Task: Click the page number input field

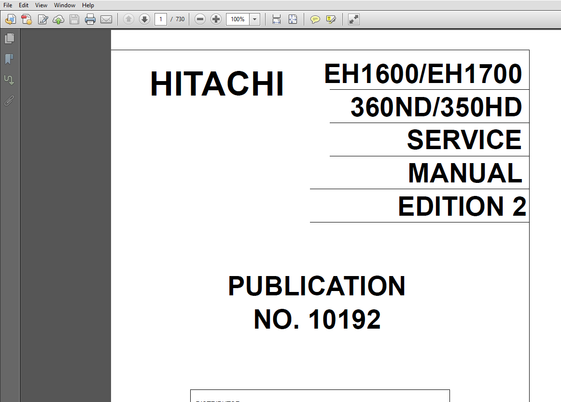Action: click(161, 19)
